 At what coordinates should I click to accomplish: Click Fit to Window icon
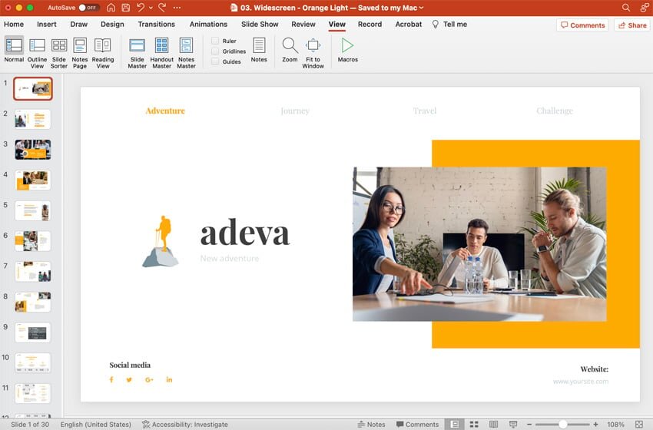(x=313, y=46)
